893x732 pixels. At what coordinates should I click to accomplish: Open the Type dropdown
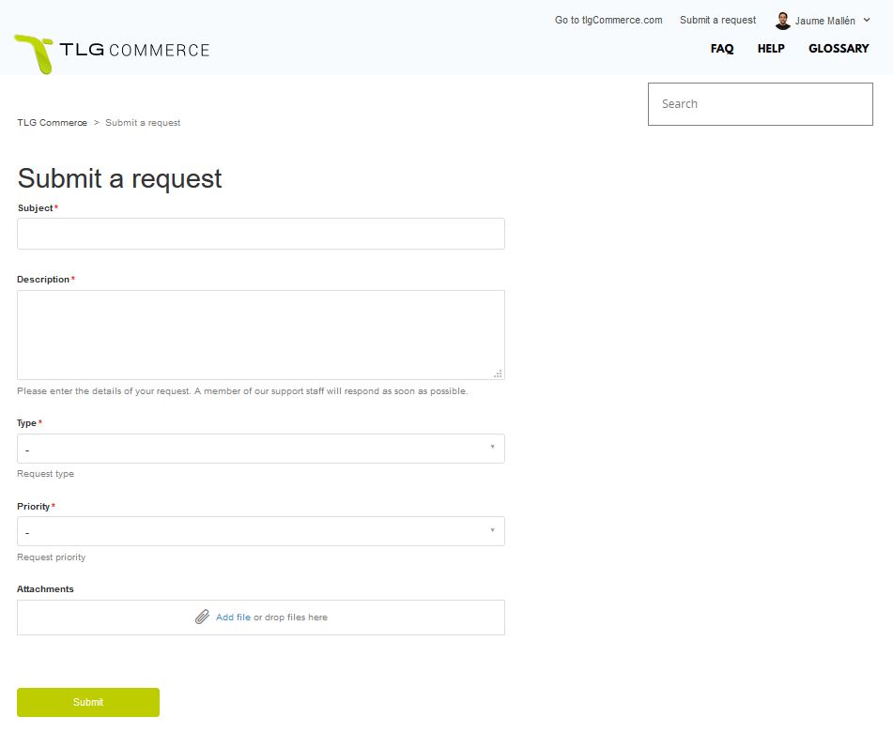click(261, 449)
